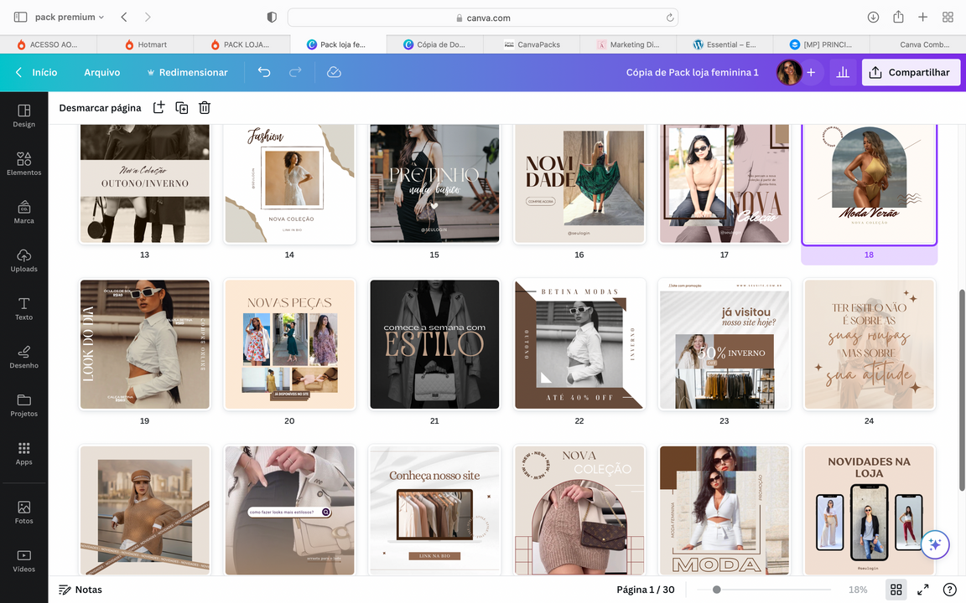Duplicate the selected page using the toolbar icon
The height and width of the screenshot is (603, 966).
(x=181, y=107)
